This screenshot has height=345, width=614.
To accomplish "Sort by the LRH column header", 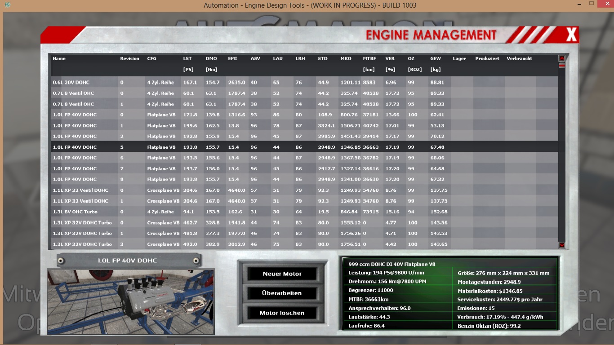I will tap(300, 58).
